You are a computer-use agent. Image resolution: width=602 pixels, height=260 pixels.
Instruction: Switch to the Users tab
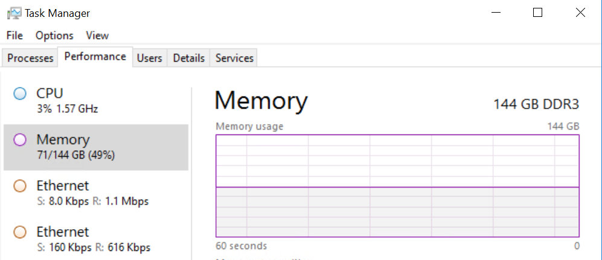point(149,59)
